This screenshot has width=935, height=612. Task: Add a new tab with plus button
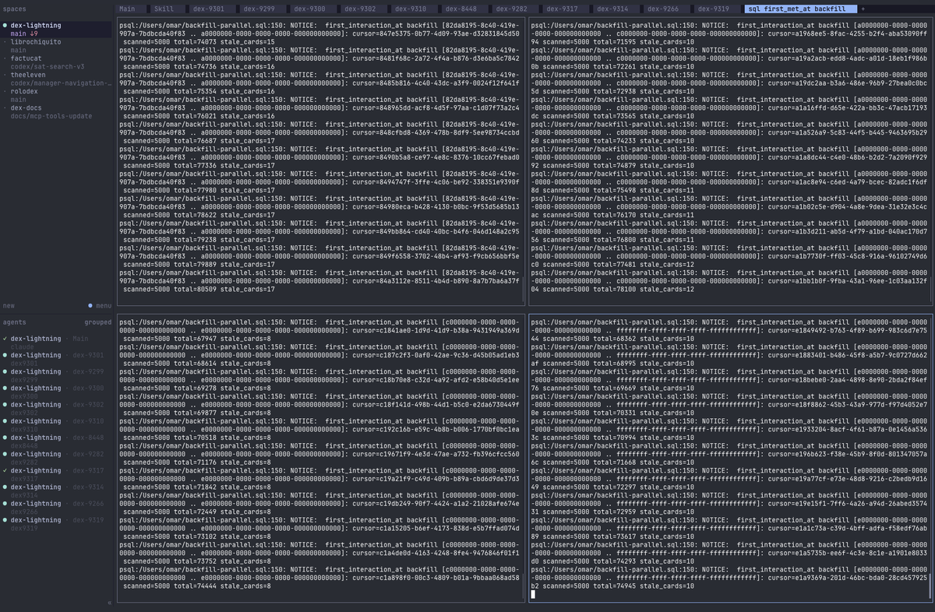point(863,9)
